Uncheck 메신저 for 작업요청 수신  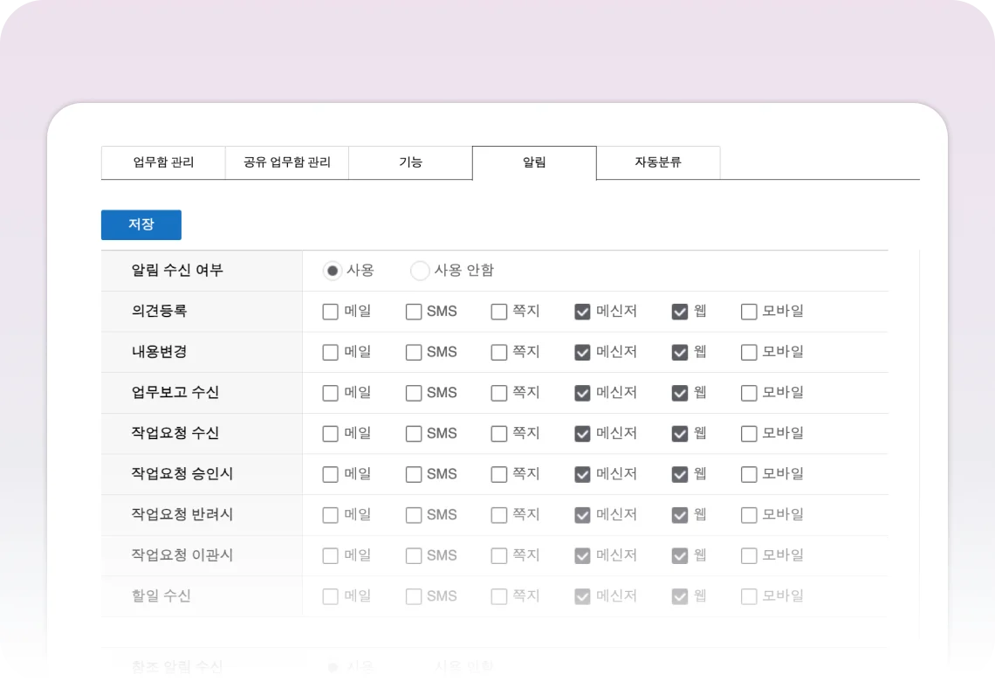coord(582,434)
